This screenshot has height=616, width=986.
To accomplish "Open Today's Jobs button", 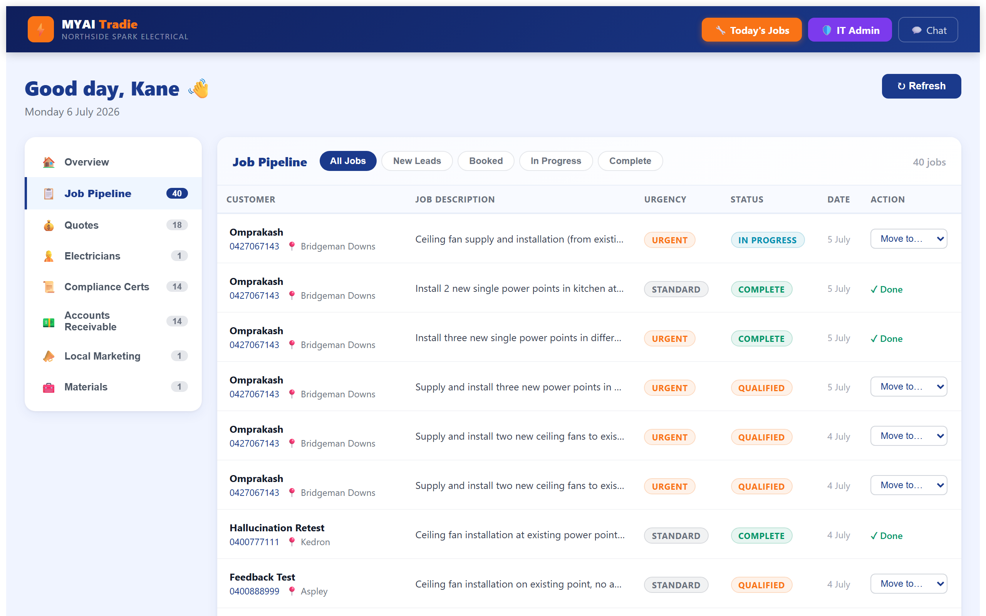I will click(751, 30).
